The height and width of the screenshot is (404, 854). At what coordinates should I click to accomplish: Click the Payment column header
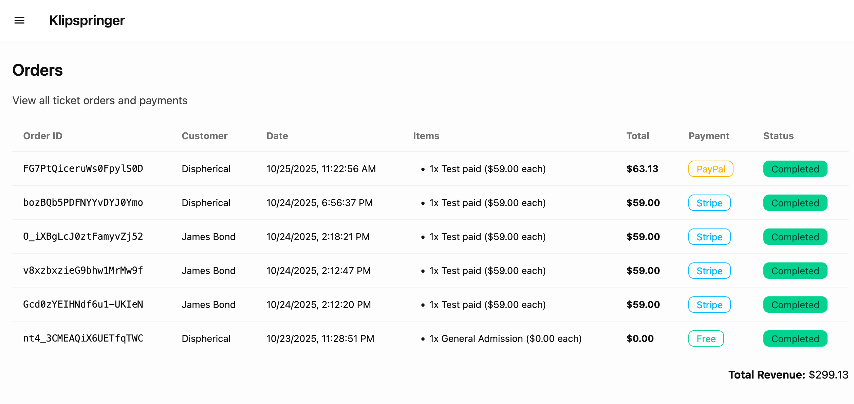coord(708,136)
